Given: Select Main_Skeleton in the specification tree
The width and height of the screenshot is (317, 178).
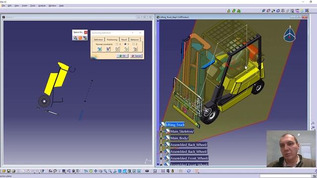Looking at the screenshot, I should pyautogui.click(x=182, y=132).
